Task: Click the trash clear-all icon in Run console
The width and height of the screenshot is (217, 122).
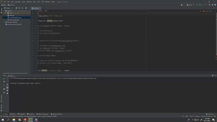Action: point(7,94)
